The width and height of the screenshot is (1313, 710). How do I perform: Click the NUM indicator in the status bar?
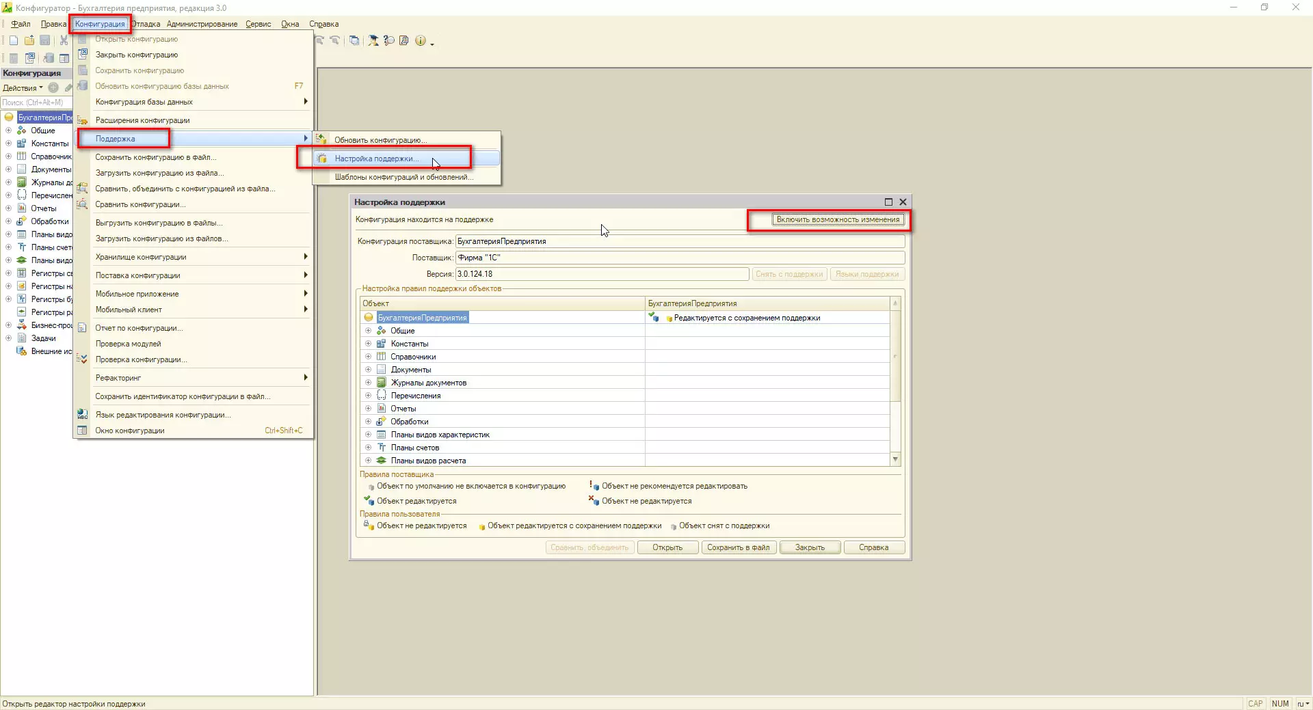point(1280,704)
